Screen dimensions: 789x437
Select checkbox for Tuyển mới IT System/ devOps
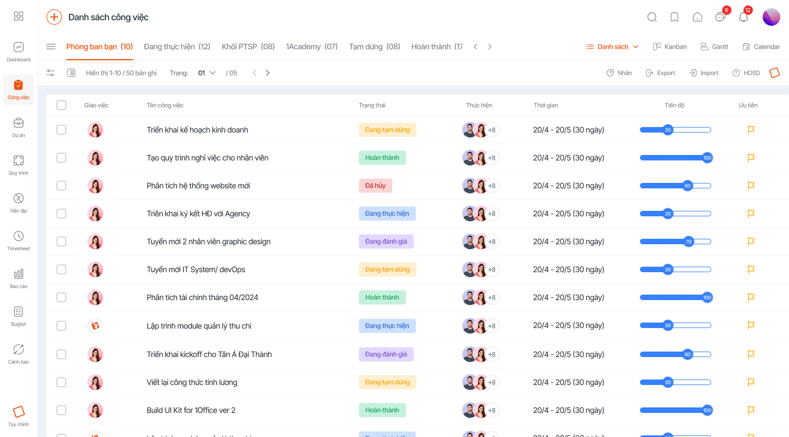click(x=61, y=269)
